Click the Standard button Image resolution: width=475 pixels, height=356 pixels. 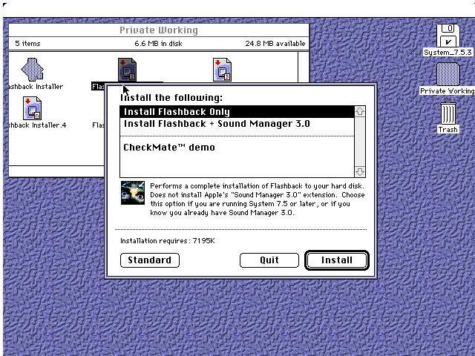click(150, 260)
